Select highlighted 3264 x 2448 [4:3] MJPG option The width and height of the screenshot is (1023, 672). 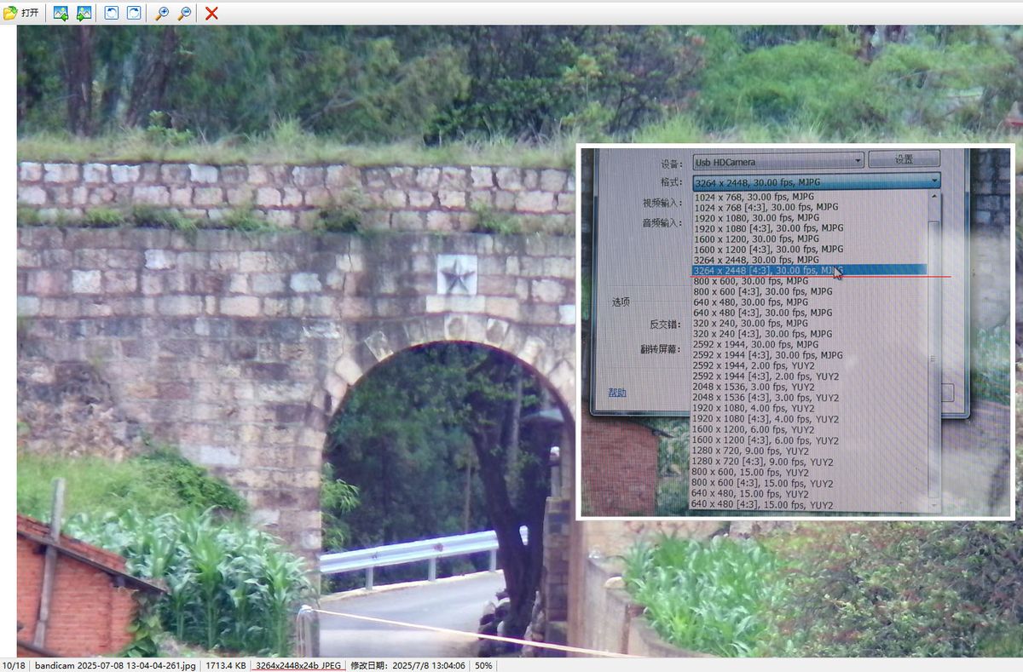tap(766, 270)
